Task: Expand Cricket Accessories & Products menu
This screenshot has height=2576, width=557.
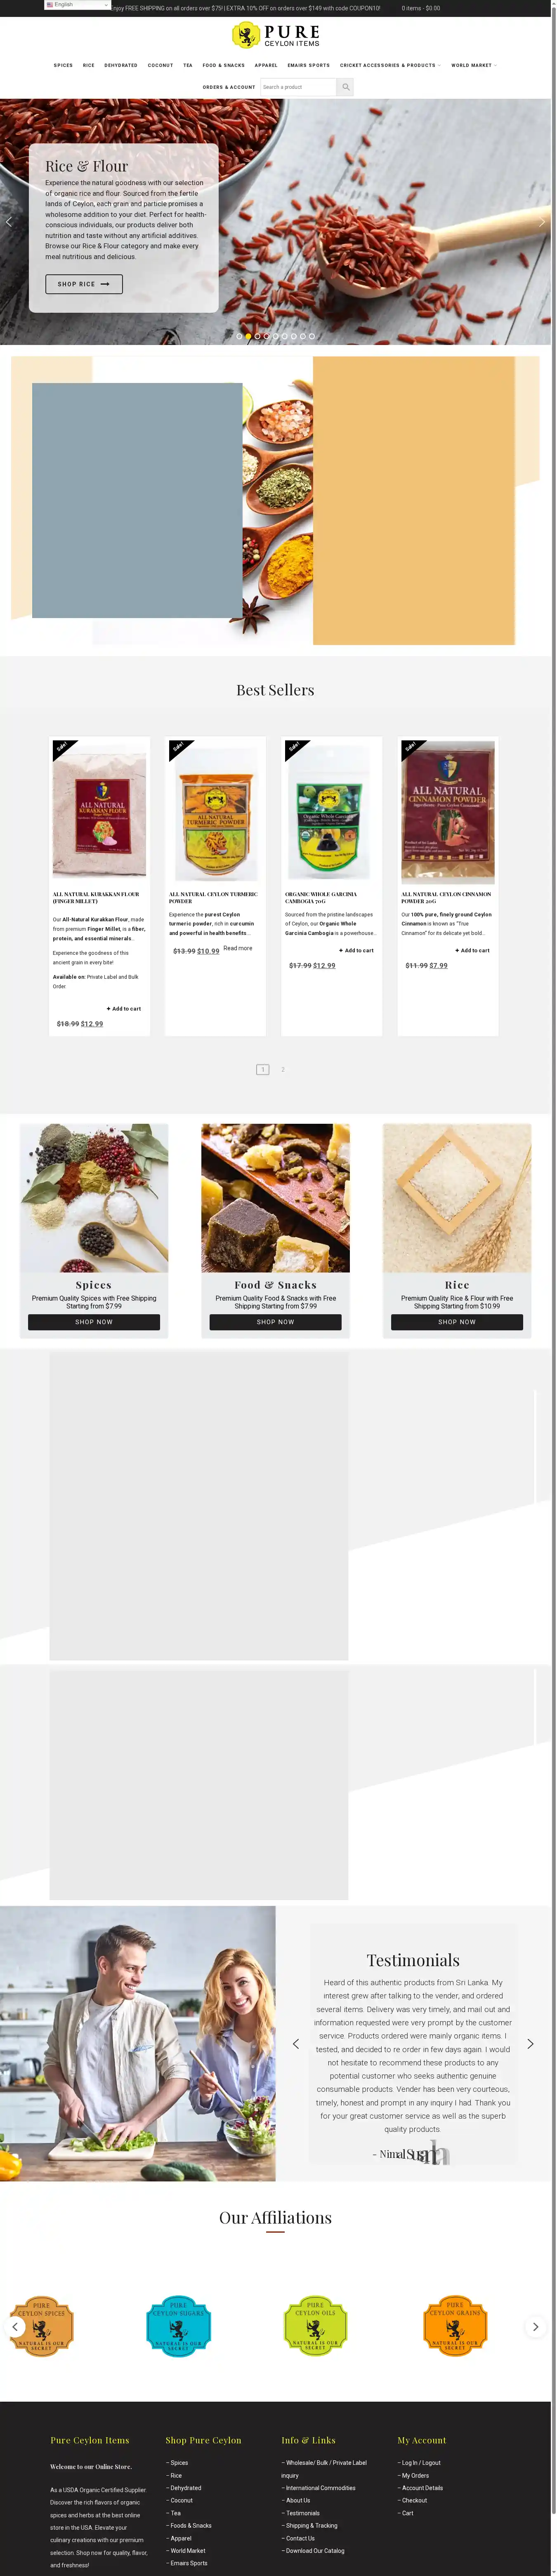Action: (x=389, y=65)
